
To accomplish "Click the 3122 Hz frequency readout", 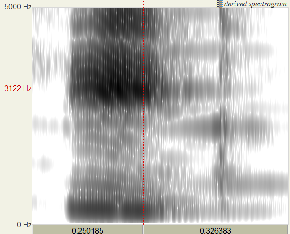I will [18, 89].
